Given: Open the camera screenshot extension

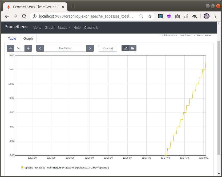Looking at the screenshot, I should pos(177,16).
